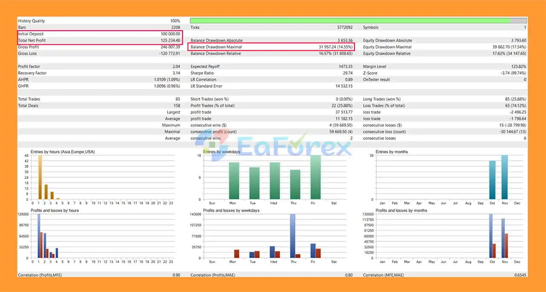Select the Total Trades value 85
This screenshot has width=546, height=292.
177,99
